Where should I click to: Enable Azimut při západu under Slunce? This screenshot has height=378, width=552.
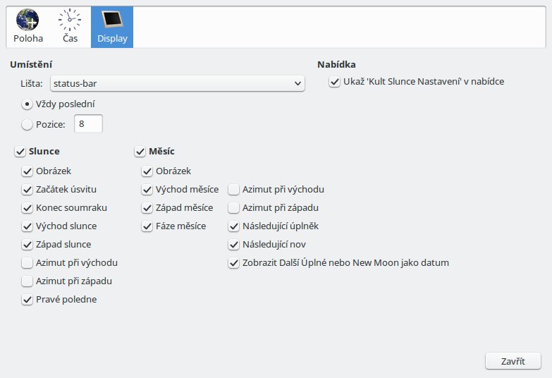27,281
